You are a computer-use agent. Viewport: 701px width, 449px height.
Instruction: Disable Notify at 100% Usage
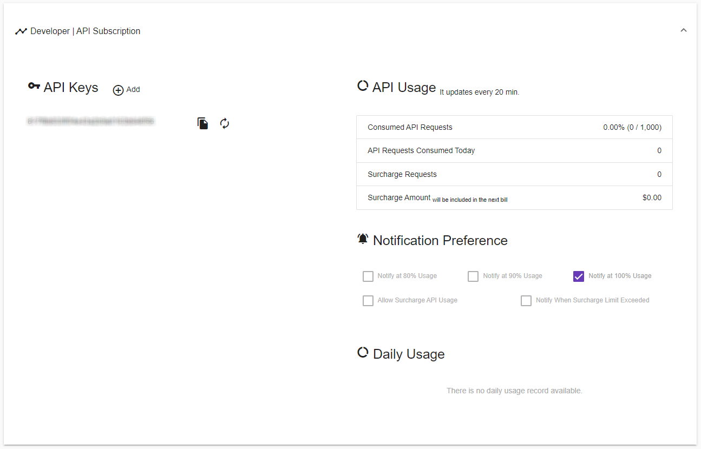(x=578, y=276)
